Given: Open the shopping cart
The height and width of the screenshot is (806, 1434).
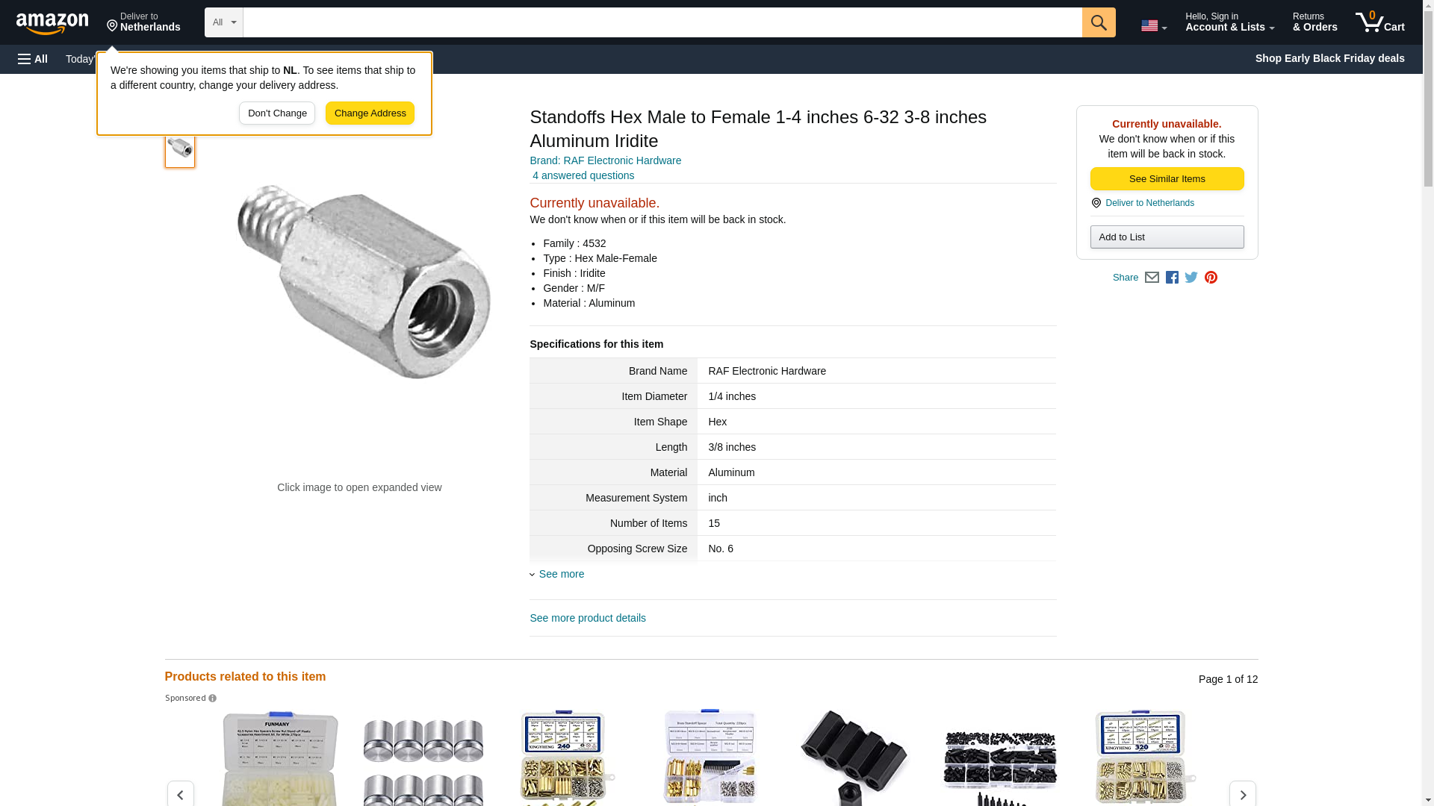Looking at the screenshot, I should click(1380, 22).
